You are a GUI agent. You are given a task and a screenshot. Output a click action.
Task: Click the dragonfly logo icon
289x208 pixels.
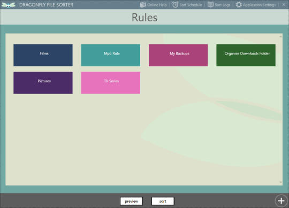(x=8, y=5)
